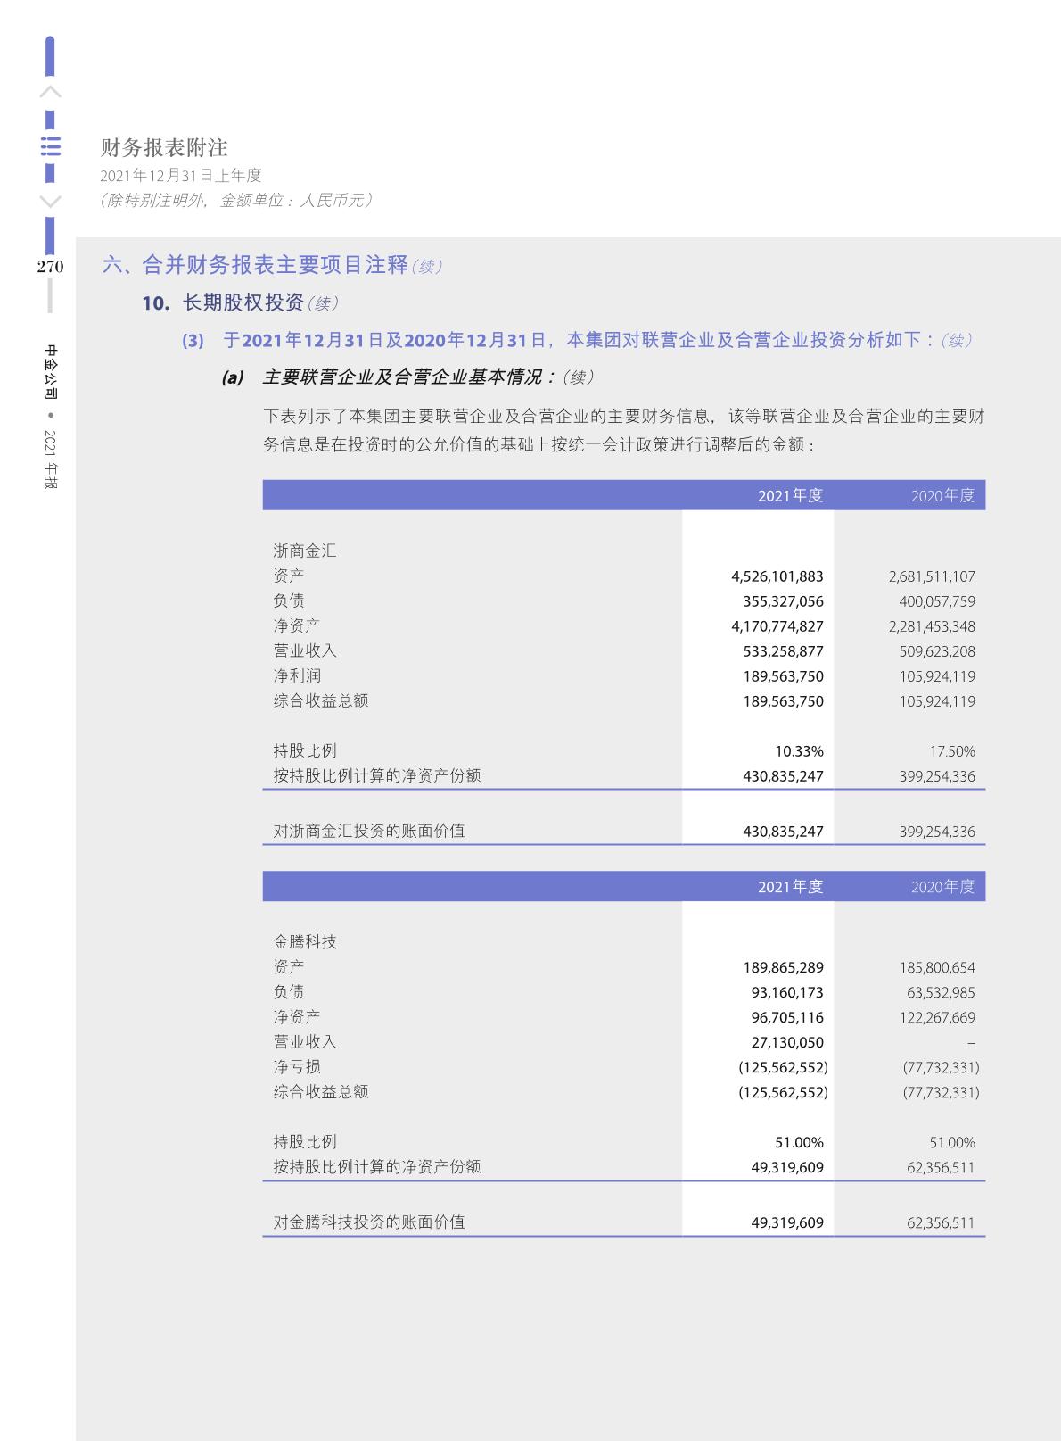Click the value 4,526,101,883
The width and height of the screenshot is (1061, 1441).
777,576
